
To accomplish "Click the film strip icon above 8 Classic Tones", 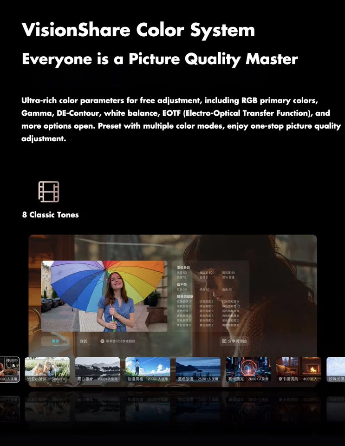I will (49, 192).
